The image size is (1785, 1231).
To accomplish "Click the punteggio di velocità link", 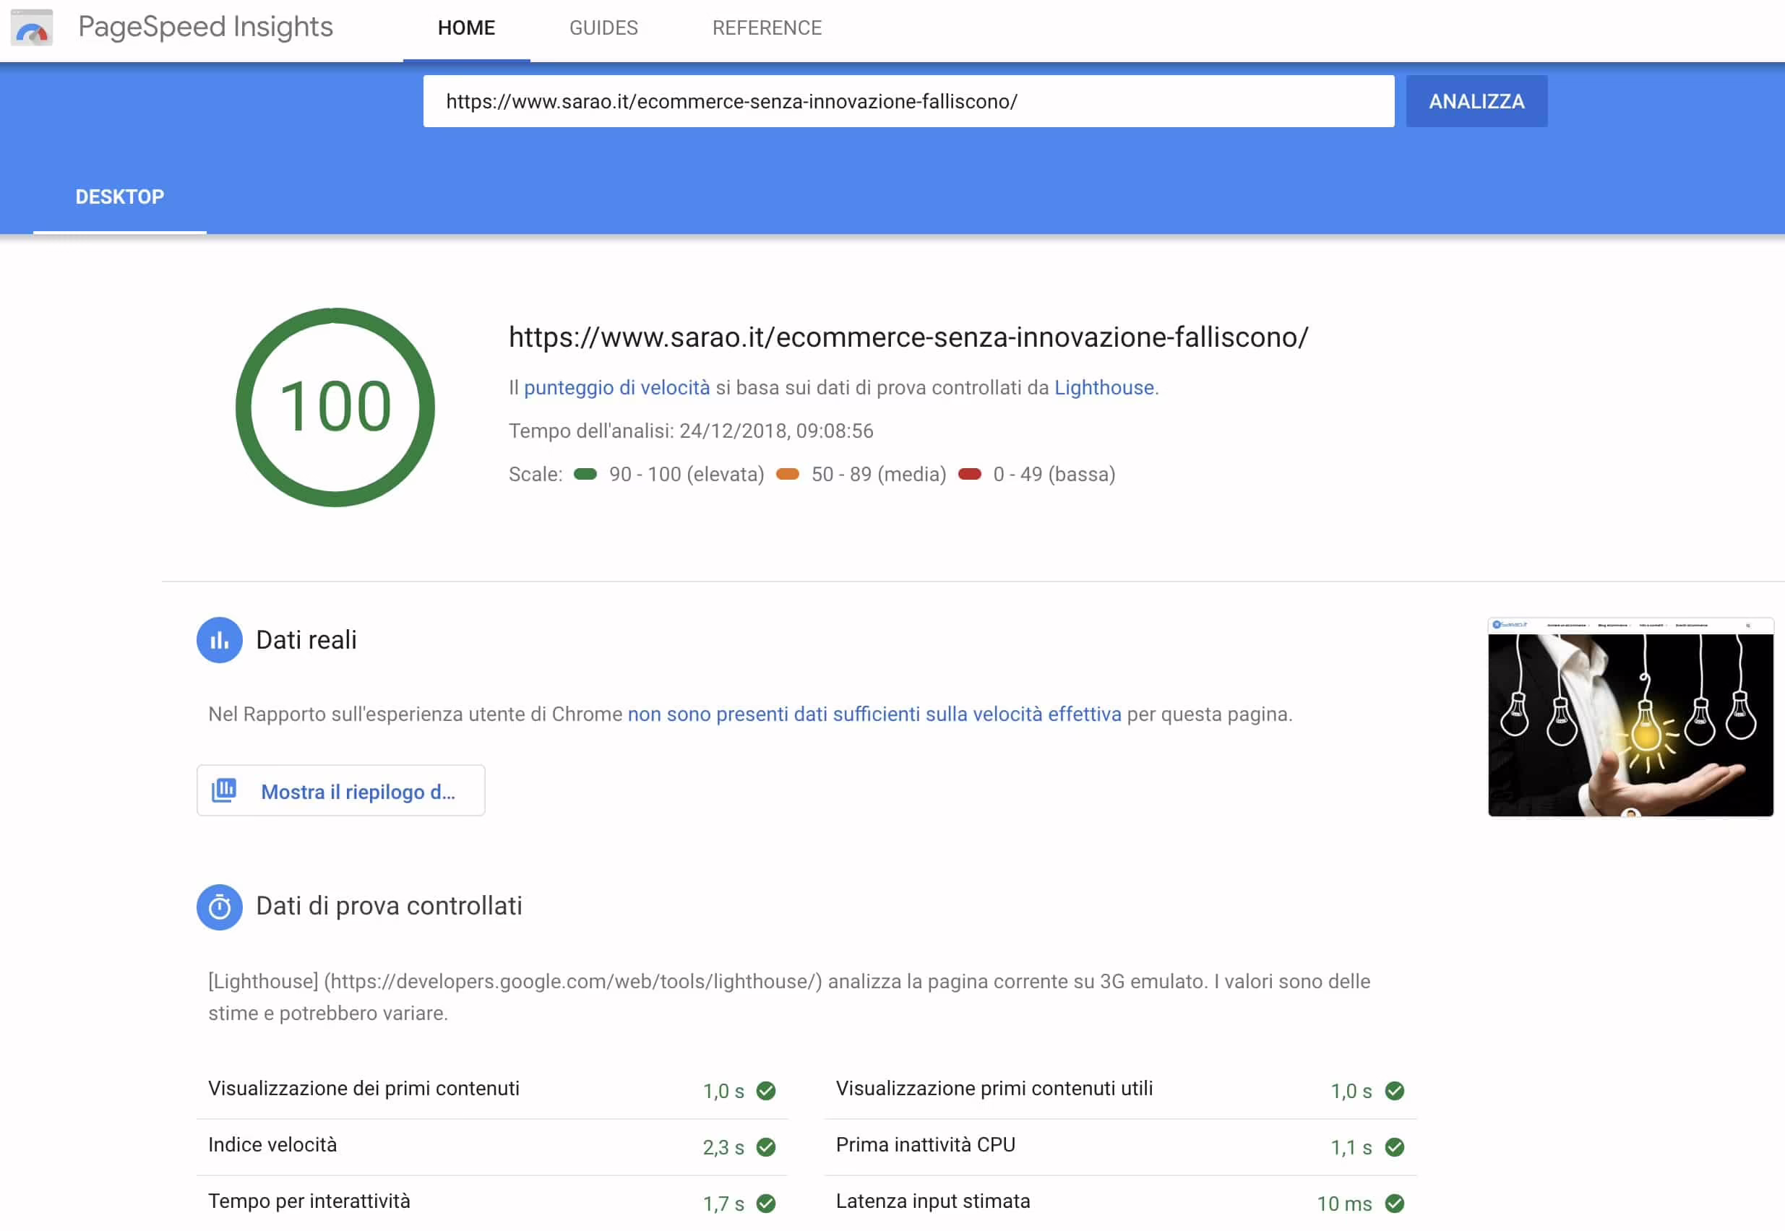I will (x=617, y=387).
